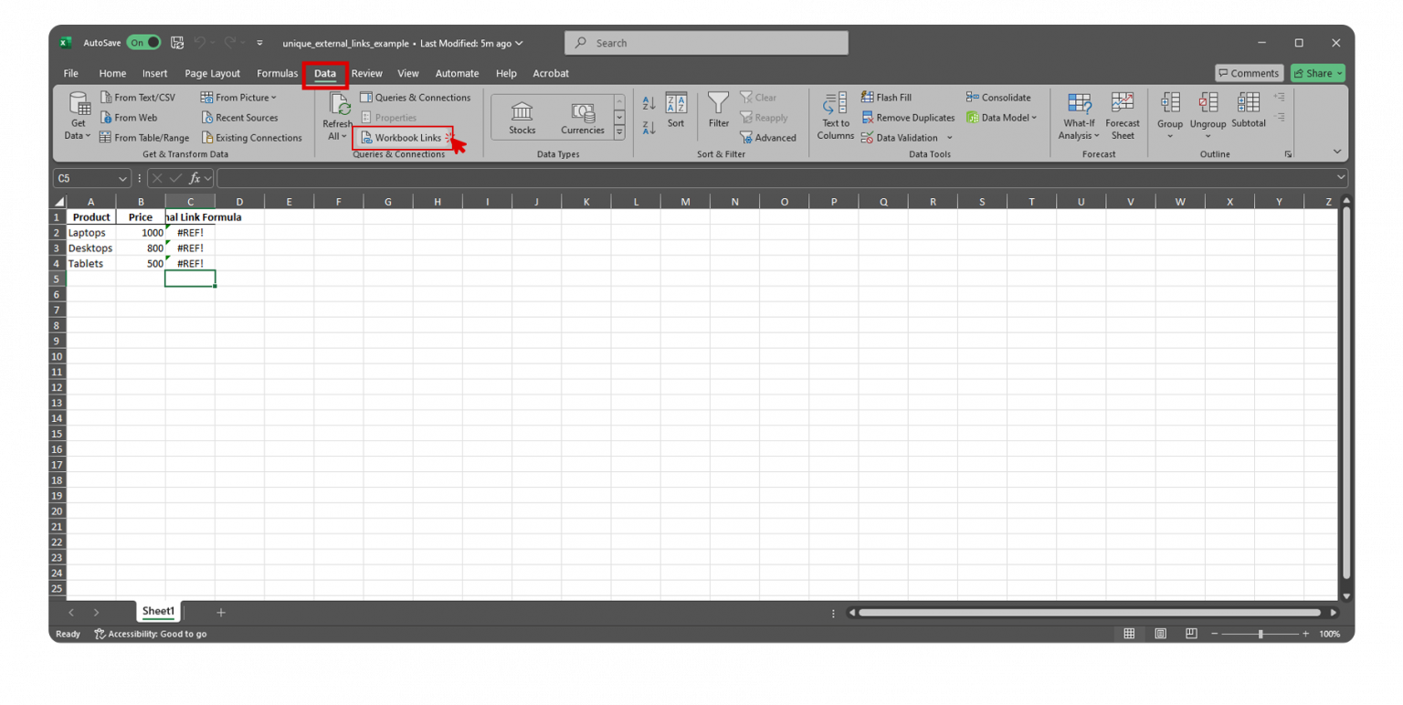Image resolution: width=1403 pixels, height=705 pixels.
Task: Click the From Web link
Action: [x=135, y=117]
